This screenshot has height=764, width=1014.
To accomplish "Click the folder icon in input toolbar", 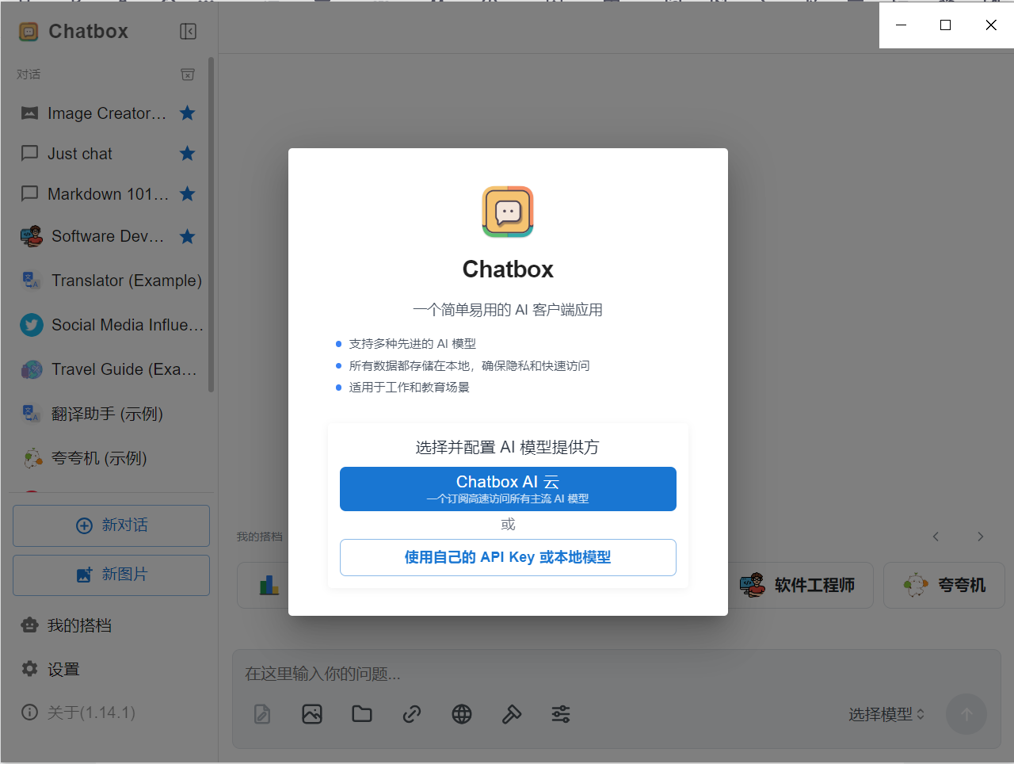I will [x=362, y=714].
